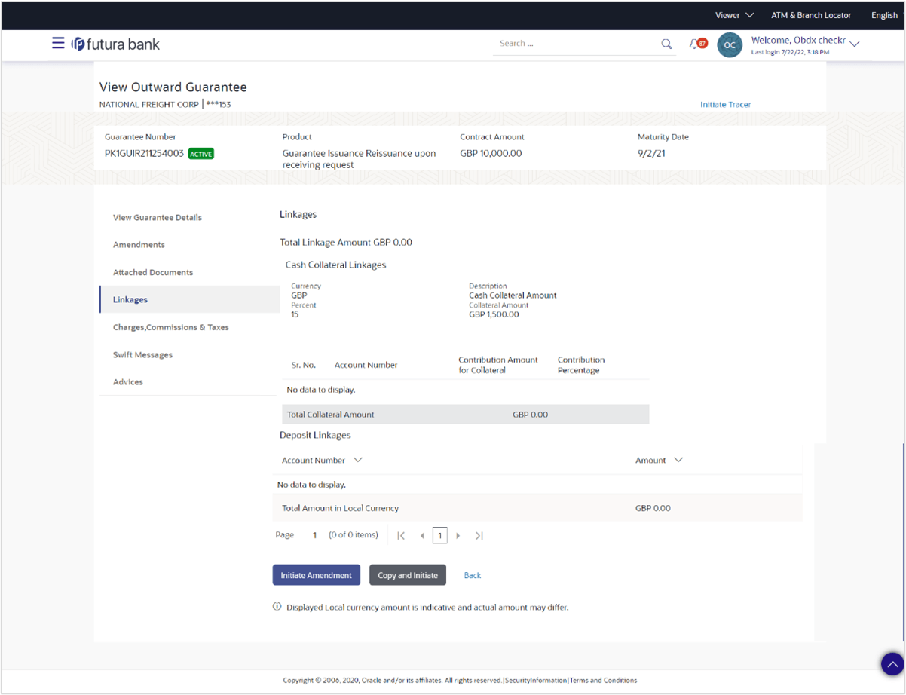Go to previous page arrow
The height and width of the screenshot is (695, 906).
click(422, 535)
